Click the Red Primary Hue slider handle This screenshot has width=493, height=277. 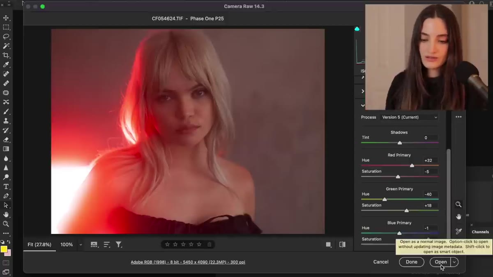tap(412, 165)
